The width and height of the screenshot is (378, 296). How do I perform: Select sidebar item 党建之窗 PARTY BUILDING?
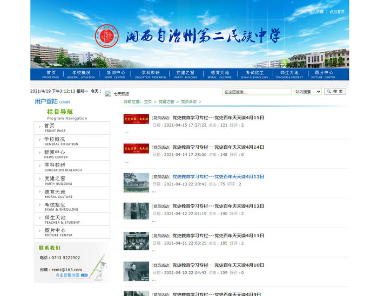pyautogui.click(x=72, y=180)
